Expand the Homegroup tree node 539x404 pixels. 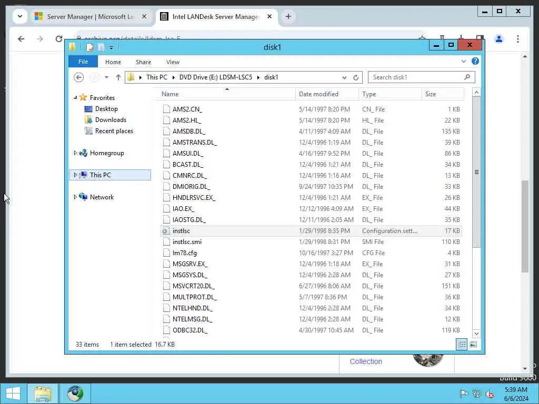75,153
